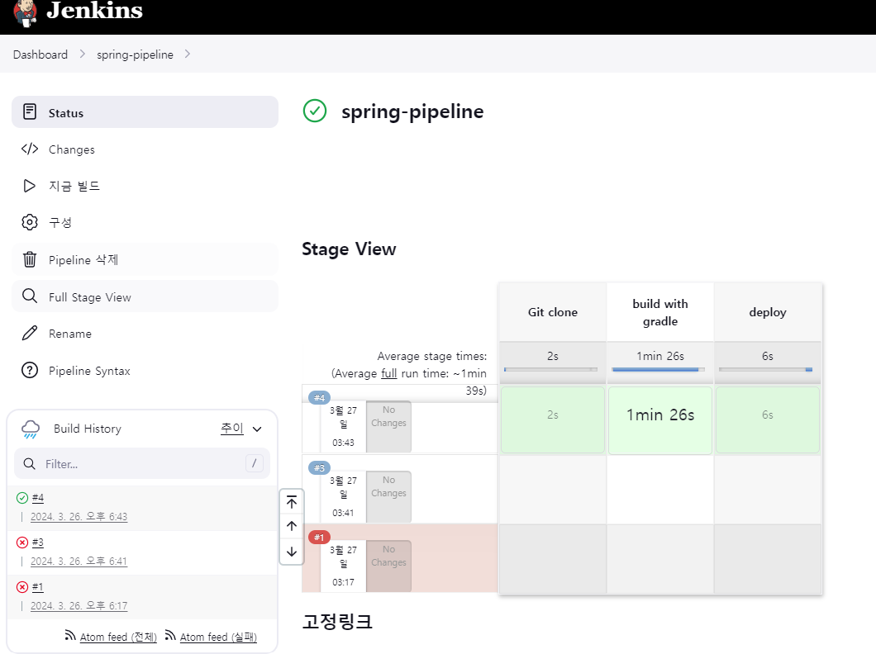Choose Pipeline 삭제 in sidebar
Screen dimensions: 876x654
145,259
